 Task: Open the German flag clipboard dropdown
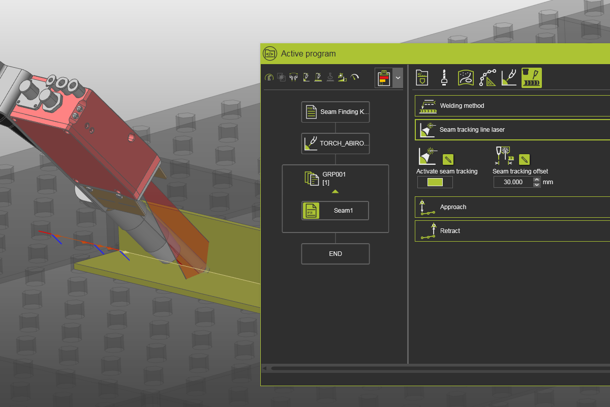click(398, 77)
